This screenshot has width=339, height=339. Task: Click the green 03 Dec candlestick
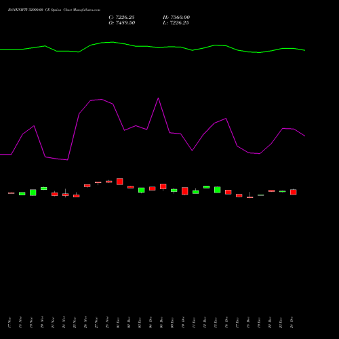tap(142, 190)
